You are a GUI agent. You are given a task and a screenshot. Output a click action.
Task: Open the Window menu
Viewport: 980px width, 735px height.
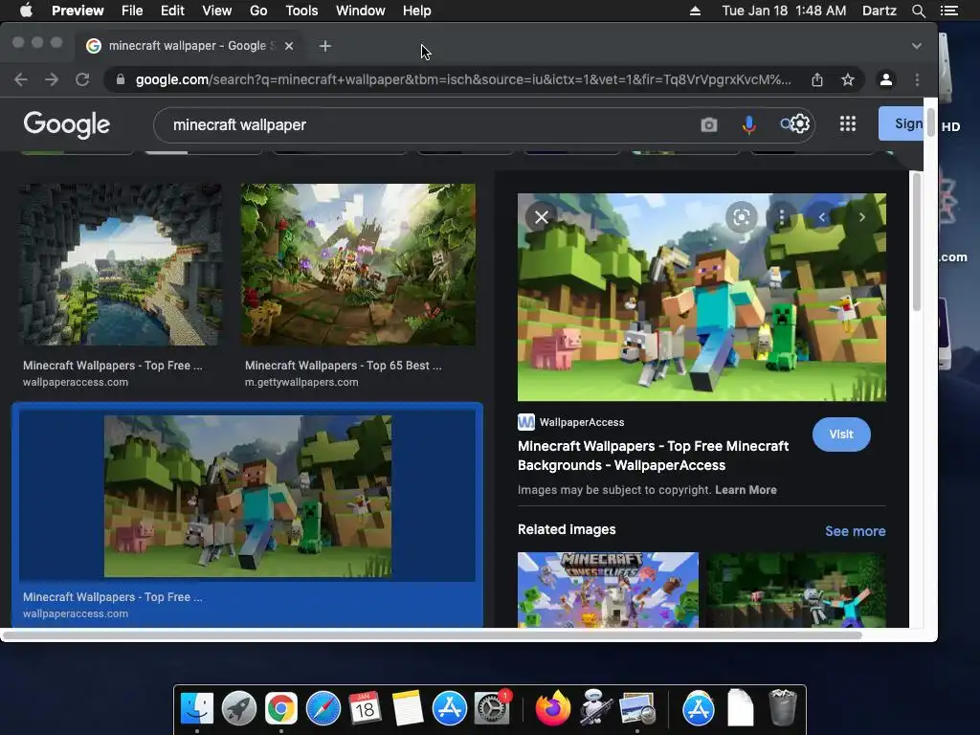pyautogui.click(x=360, y=11)
